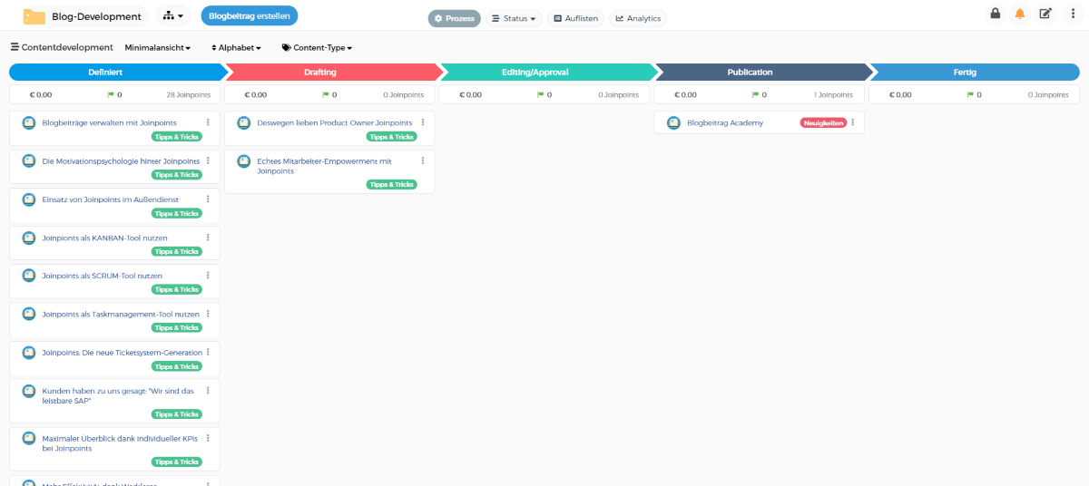Open options menu of 'Ticketsystem-Generation' card
The image size is (1089, 486).
pyautogui.click(x=208, y=353)
